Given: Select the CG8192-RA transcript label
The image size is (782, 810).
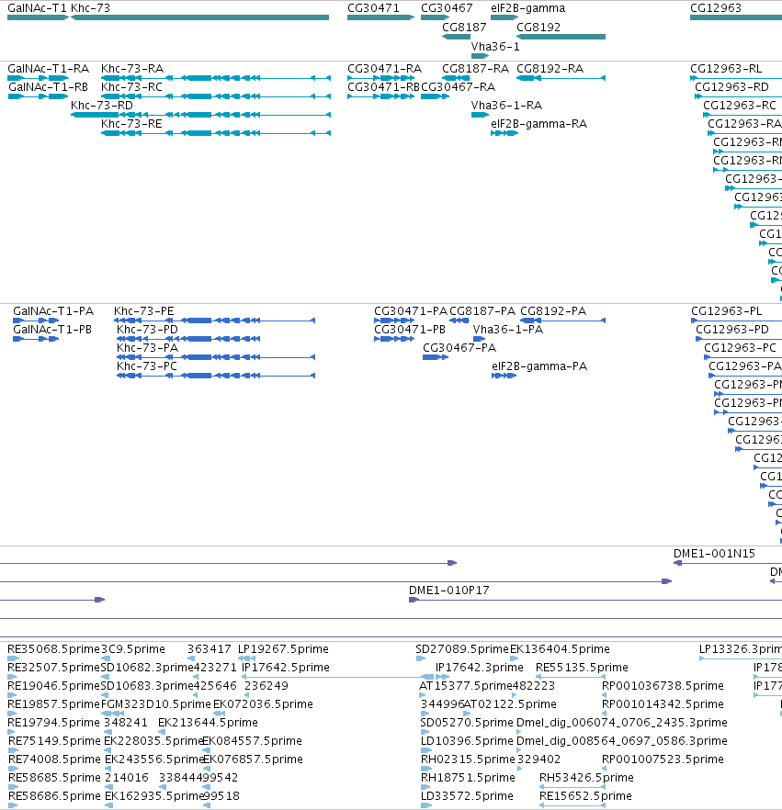Looking at the screenshot, I should [550, 69].
